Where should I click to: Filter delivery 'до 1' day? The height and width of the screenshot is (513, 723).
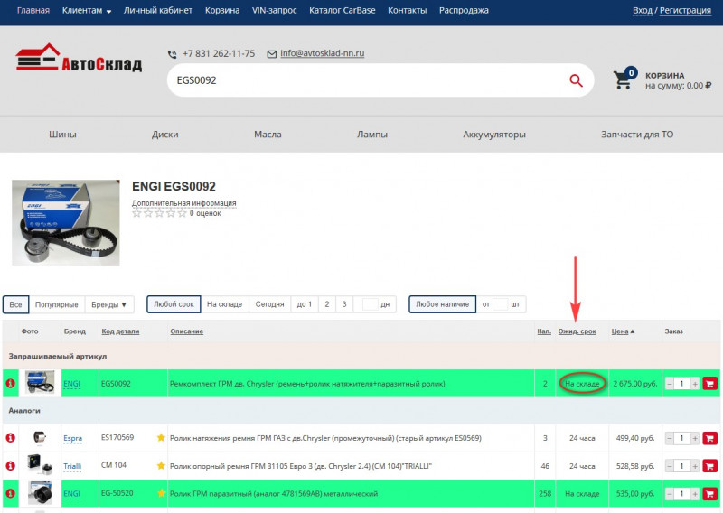[305, 304]
